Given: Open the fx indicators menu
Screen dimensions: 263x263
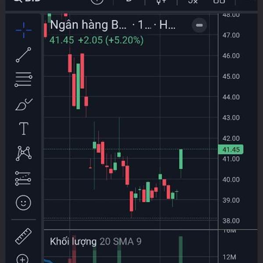Looking at the screenshot, I should pyautogui.click(x=193, y=1).
